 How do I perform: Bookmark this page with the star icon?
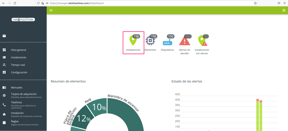(255, 3)
